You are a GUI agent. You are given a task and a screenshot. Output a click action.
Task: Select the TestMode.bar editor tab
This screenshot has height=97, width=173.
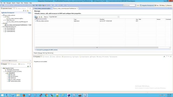click(65, 8)
